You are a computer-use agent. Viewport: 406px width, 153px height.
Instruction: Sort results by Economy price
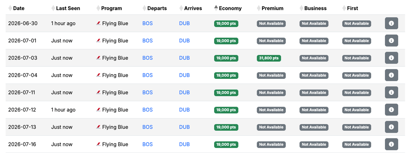(x=228, y=8)
